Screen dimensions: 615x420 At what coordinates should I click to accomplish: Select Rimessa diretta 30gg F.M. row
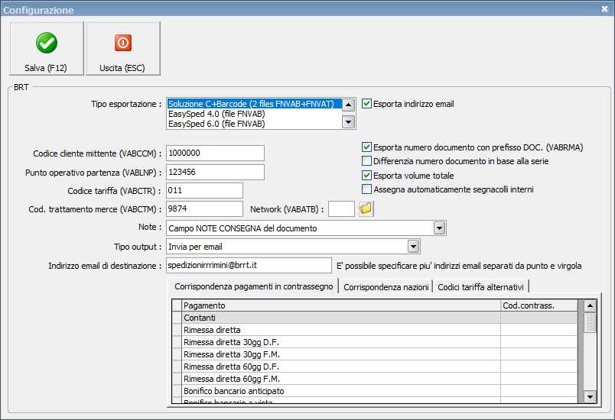(x=375, y=354)
